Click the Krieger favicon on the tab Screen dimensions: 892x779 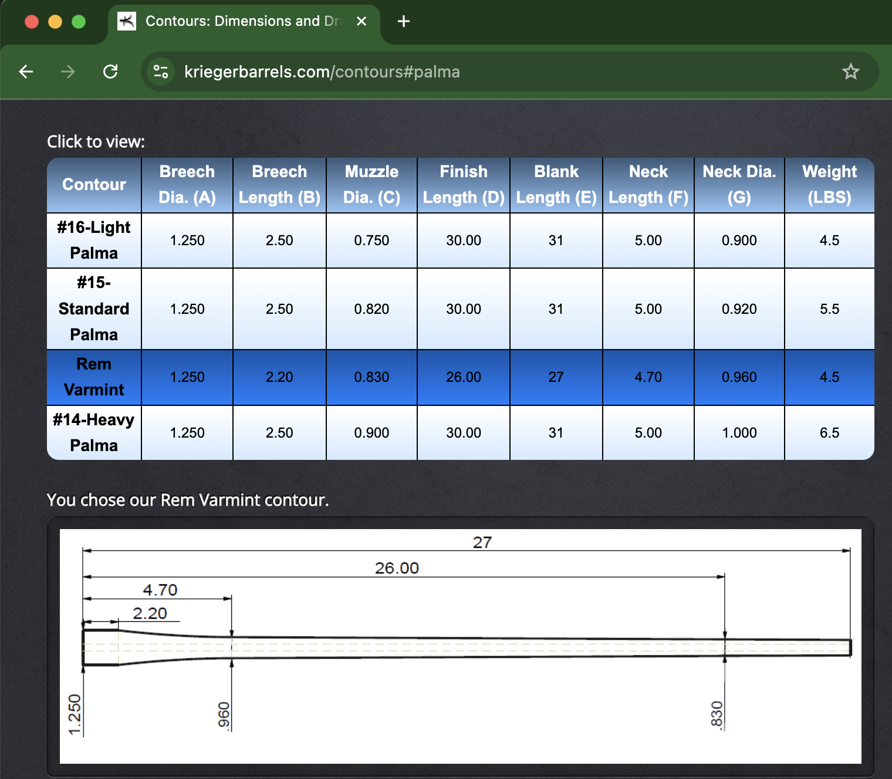tap(126, 21)
